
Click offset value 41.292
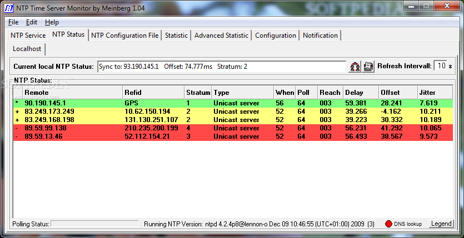[392, 128]
